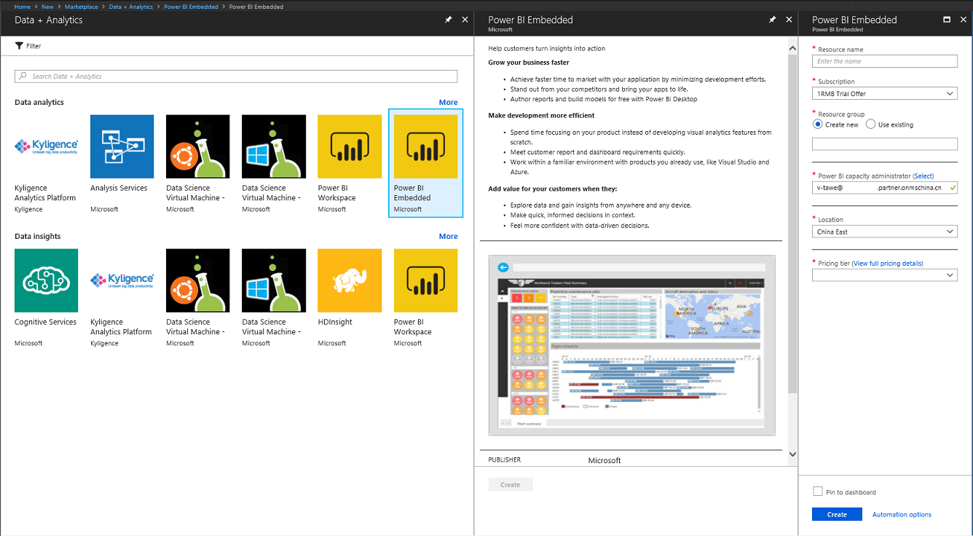The height and width of the screenshot is (536, 973).
Task: Click the Resource name input field
Action: coord(884,61)
